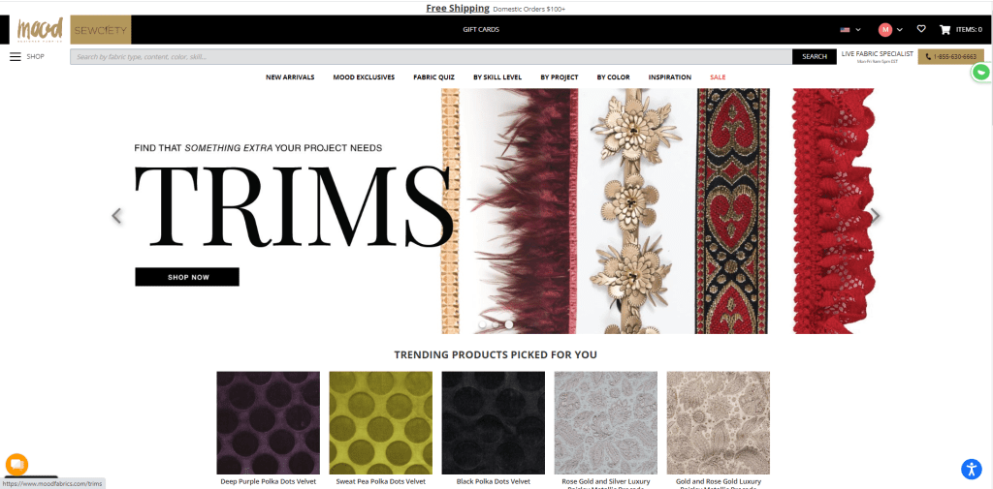Viewport: 993px width, 489px height.
Task: Click the green floating widget icon
Action: click(x=981, y=73)
